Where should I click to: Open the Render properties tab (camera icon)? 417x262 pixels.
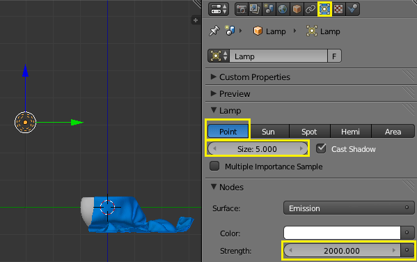point(242,9)
